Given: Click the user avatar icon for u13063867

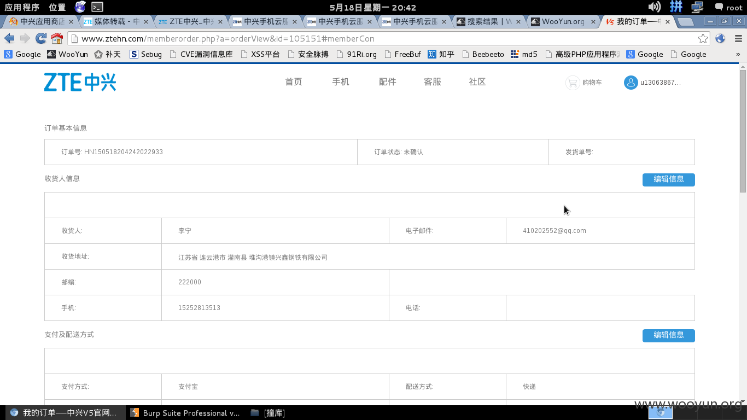Looking at the screenshot, I should click(631, 83).
